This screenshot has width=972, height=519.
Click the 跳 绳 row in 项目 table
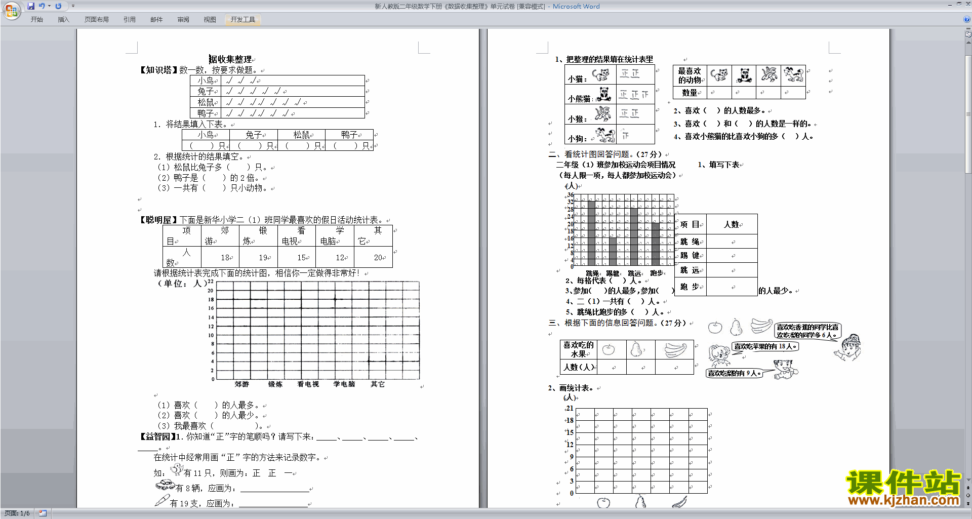716,242
